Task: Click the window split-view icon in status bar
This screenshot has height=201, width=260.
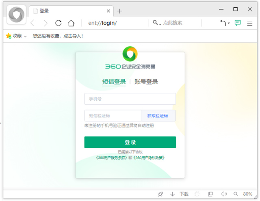Action: pos(210,194)
